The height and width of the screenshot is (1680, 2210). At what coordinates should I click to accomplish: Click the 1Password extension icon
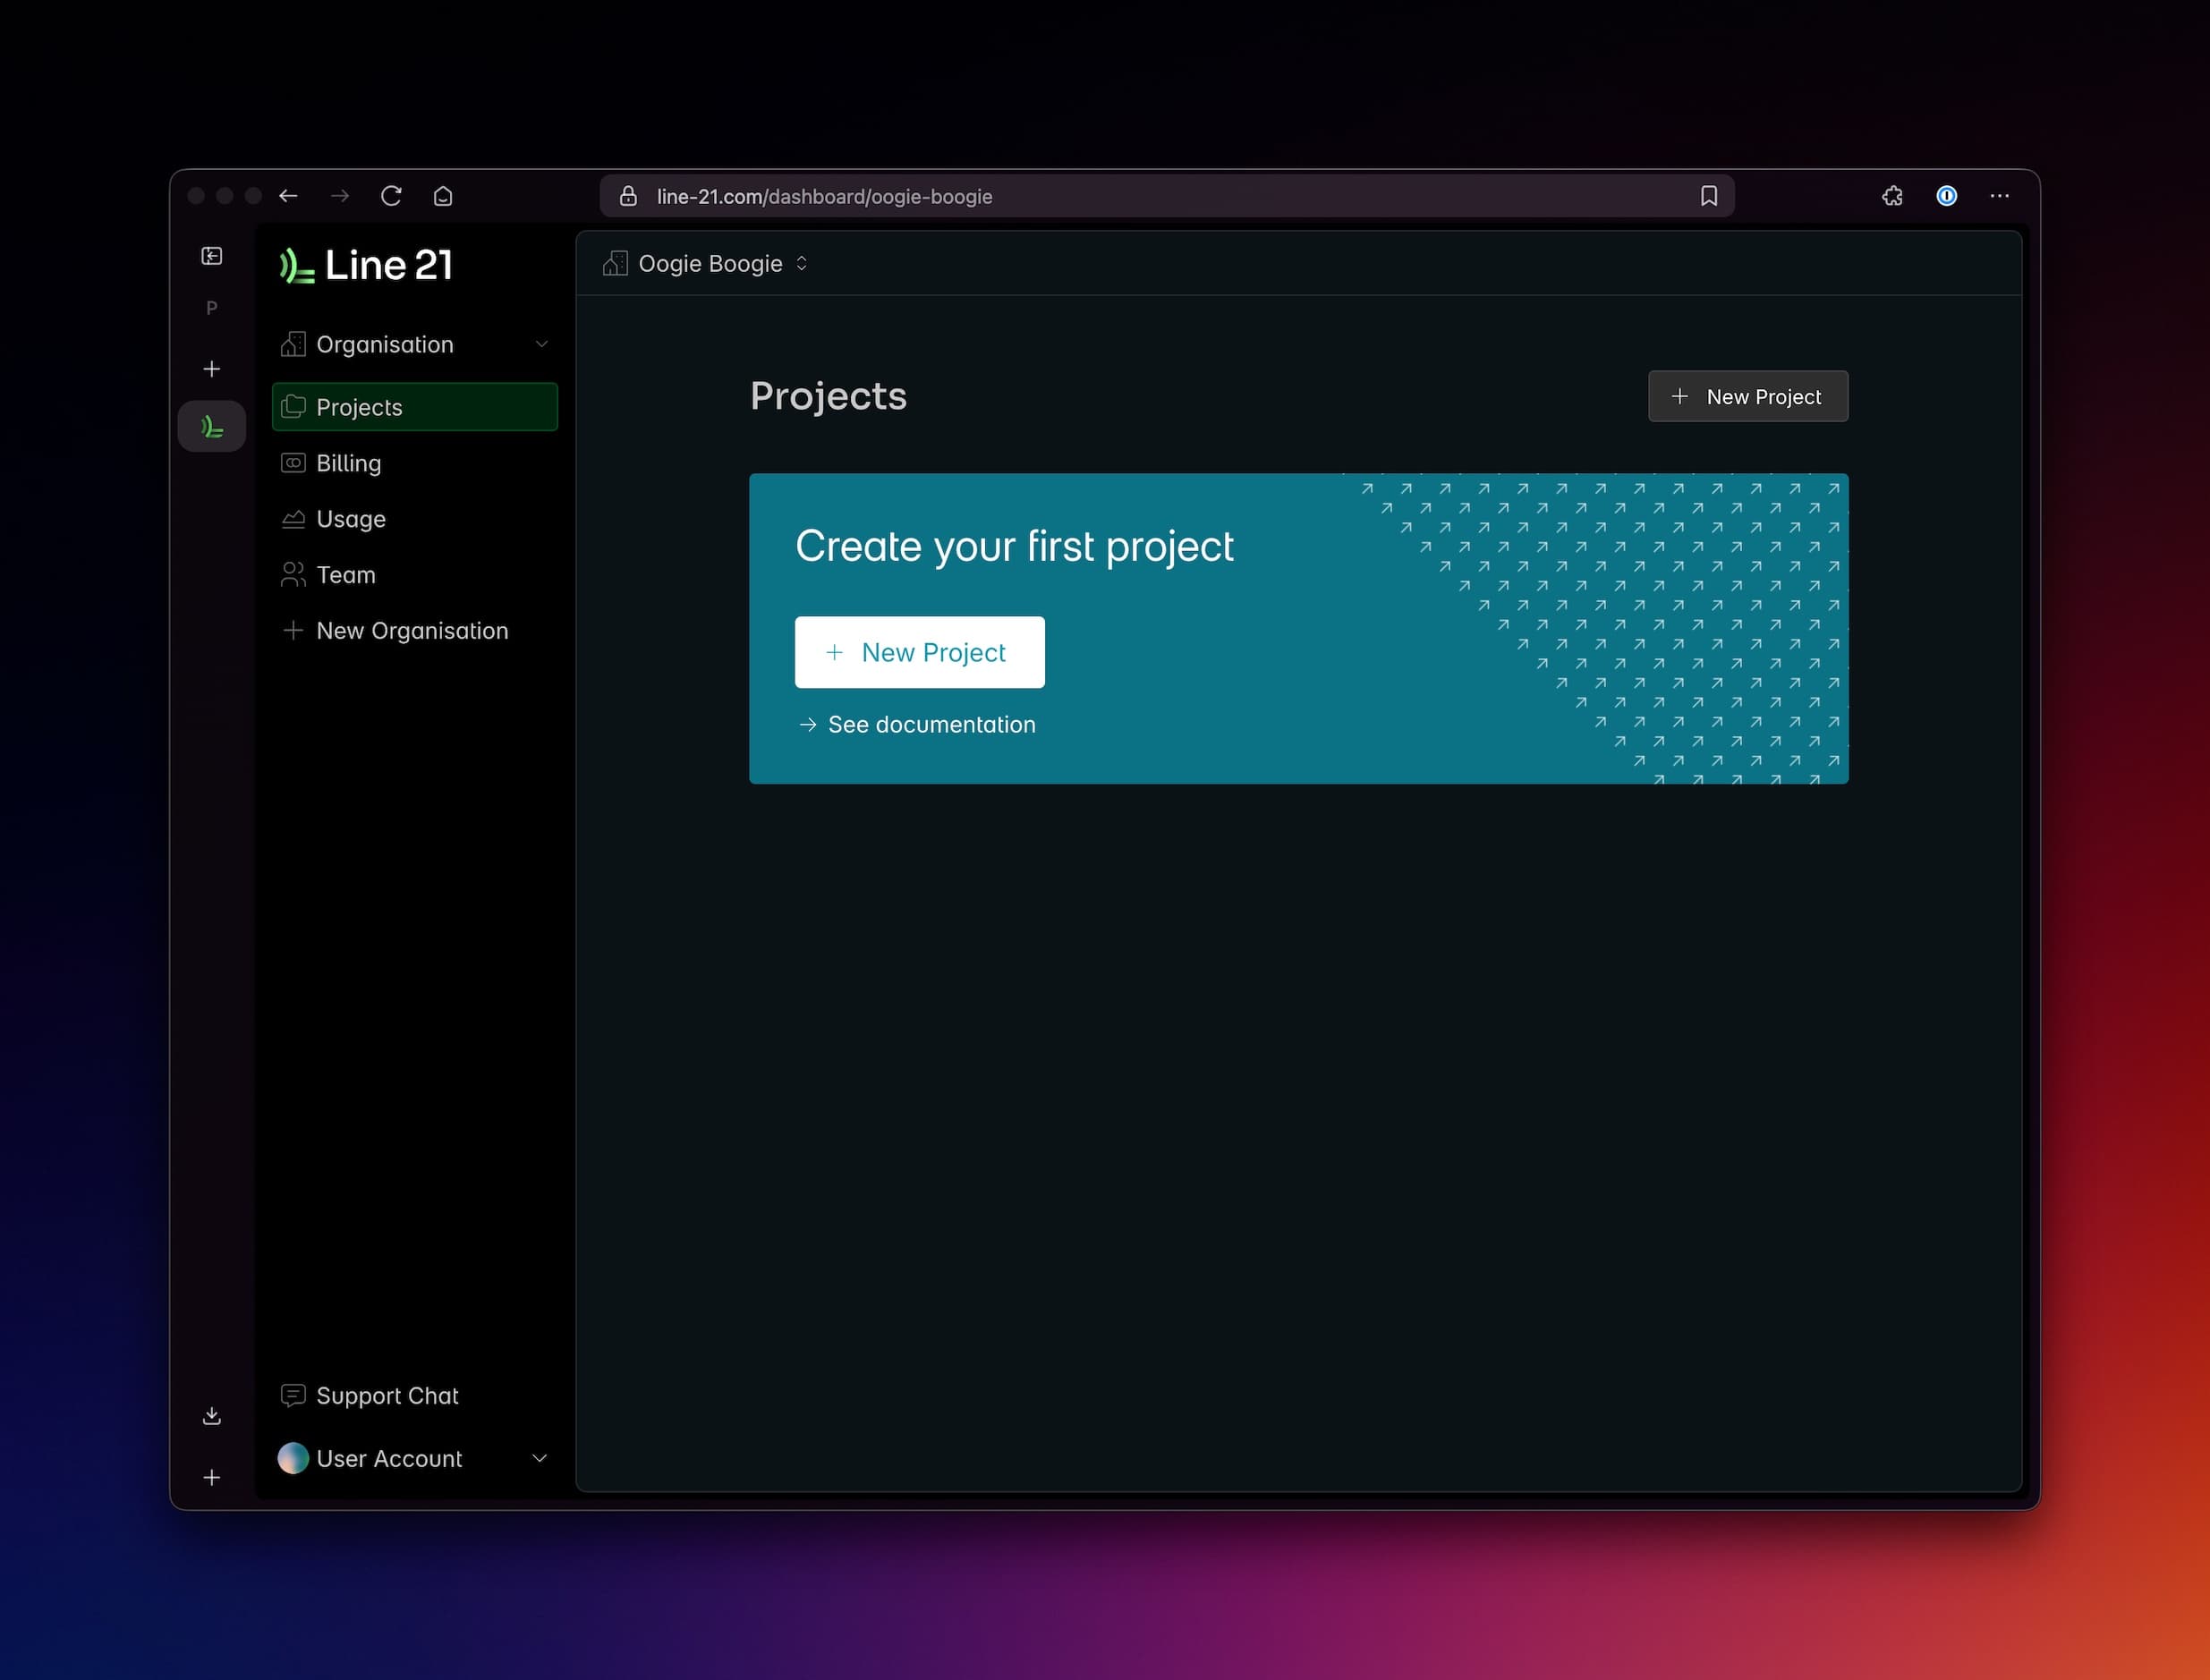1946,196
